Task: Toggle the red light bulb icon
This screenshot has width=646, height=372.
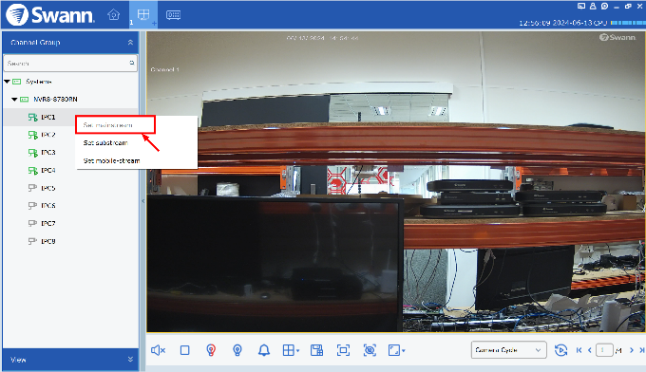Action: coord(211,350)
